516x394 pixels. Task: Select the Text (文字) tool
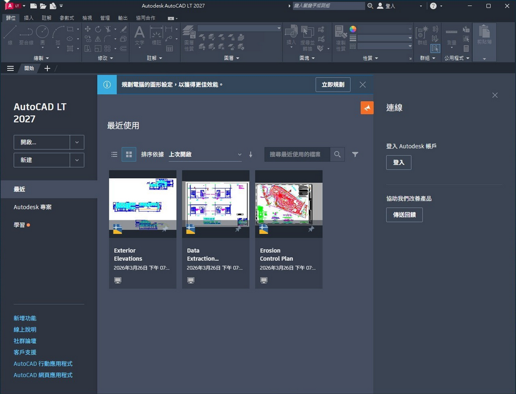coord(139,35)
